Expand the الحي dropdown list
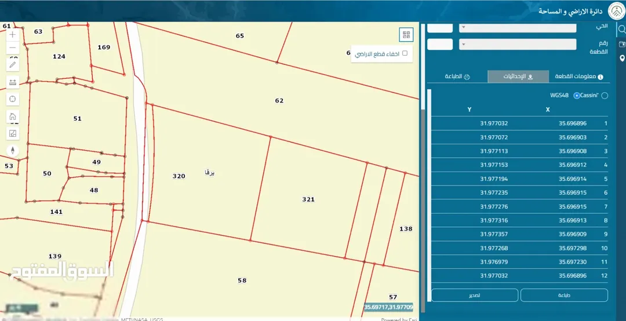 pos(518,28)
